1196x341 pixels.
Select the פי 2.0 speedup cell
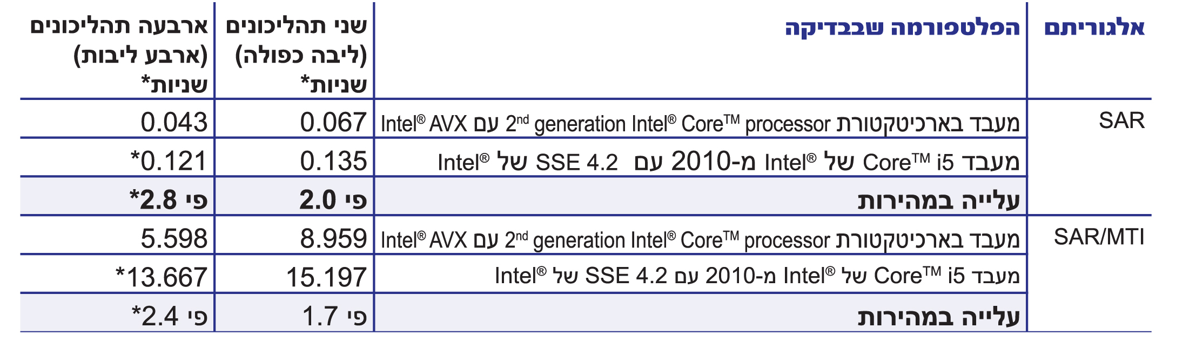[x=333, y=200]
